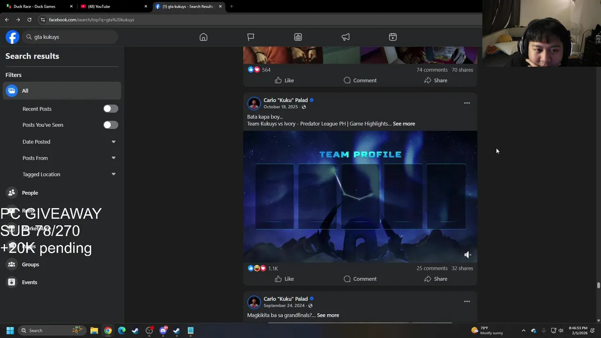Click Carlo Palad avatar on September 24 post
The height and width of the screenshot is (338, 601).
pos(254,302)
